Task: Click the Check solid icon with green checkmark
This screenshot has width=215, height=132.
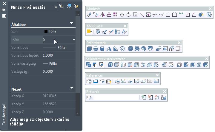Action: tap(206, 65)
